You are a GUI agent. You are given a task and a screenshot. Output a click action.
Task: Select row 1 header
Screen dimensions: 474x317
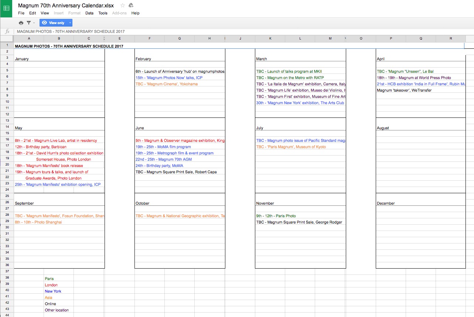click(7, 45)
